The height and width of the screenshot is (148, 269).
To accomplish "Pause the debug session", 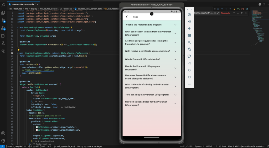I will (x=218, y=9).
